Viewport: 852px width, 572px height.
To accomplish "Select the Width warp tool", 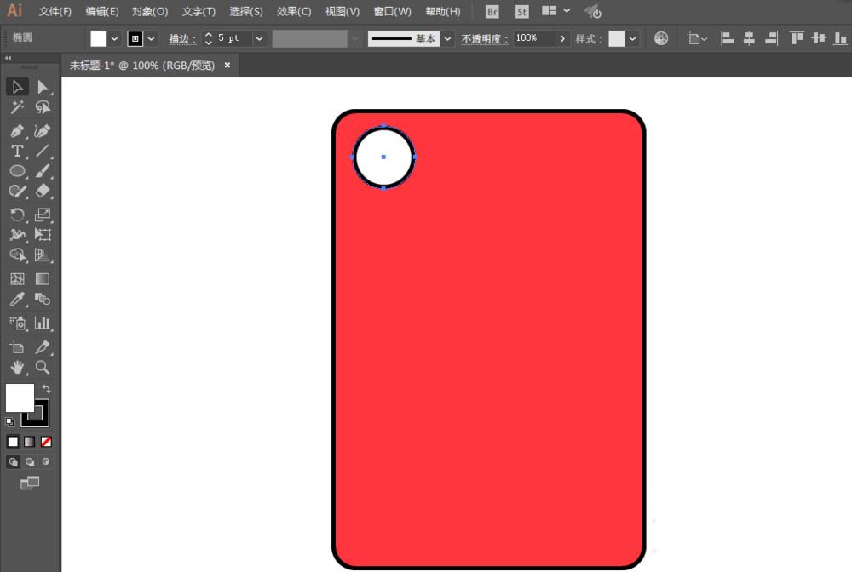I will point(17,234).
